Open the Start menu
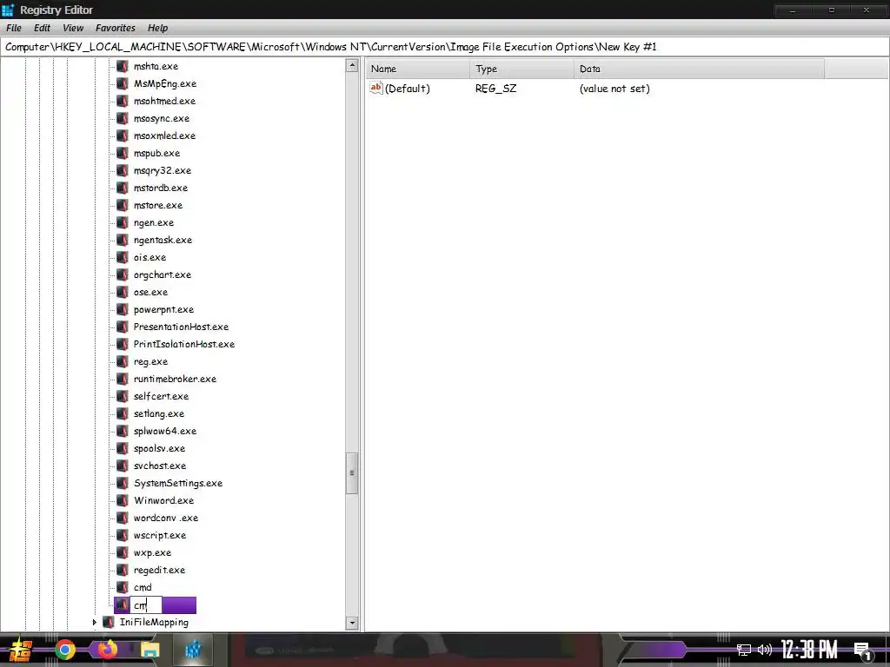 tap(19, 650)
